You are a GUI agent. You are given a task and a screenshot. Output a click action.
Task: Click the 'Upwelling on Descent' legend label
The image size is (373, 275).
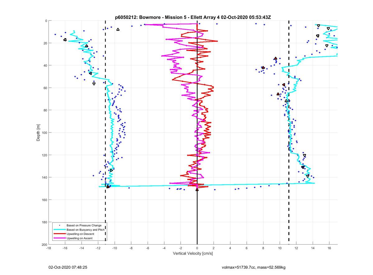point(80,234)
